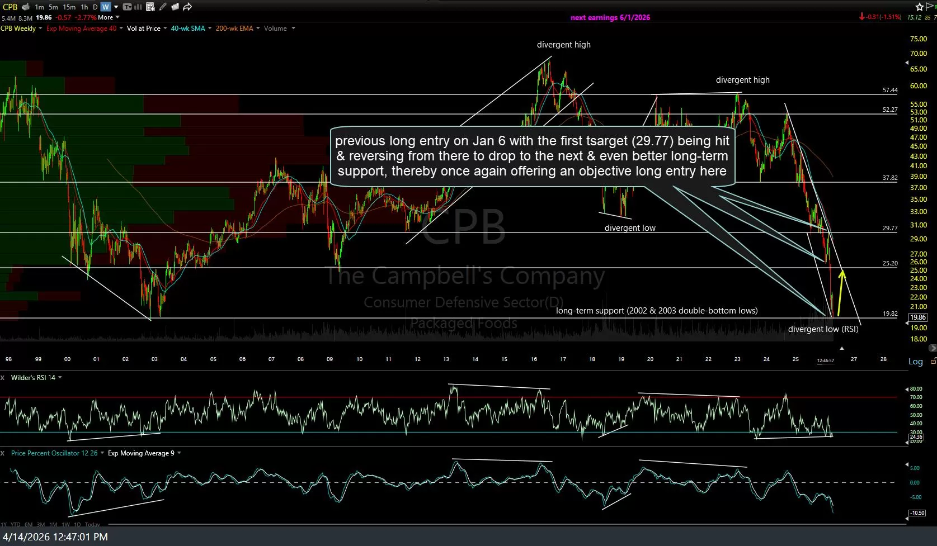Select the Today range tab
937x546 pixels.
(92, 525)
